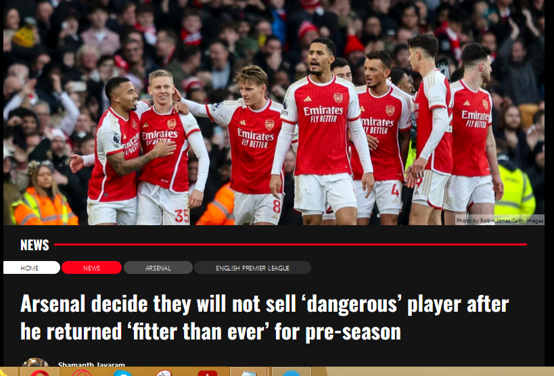Open the red Adobe Acrobat taskbar icon

pos(208,373)
